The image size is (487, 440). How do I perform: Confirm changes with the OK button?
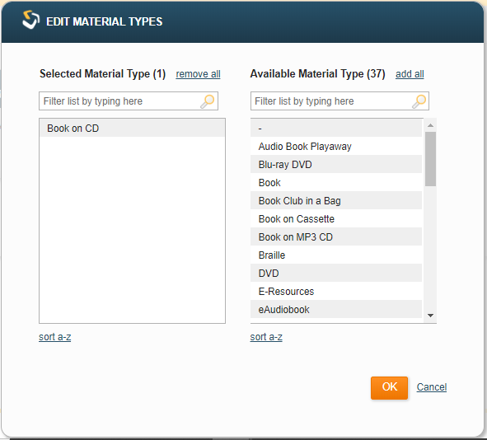pyautogui.click(x=389, y=387)
